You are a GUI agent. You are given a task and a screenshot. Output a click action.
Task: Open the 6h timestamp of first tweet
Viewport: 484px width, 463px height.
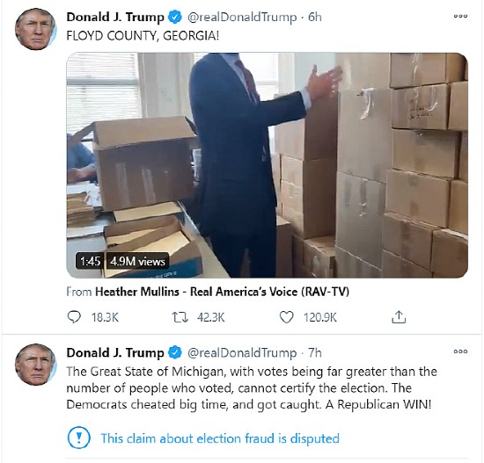click(x=315, y=17)
